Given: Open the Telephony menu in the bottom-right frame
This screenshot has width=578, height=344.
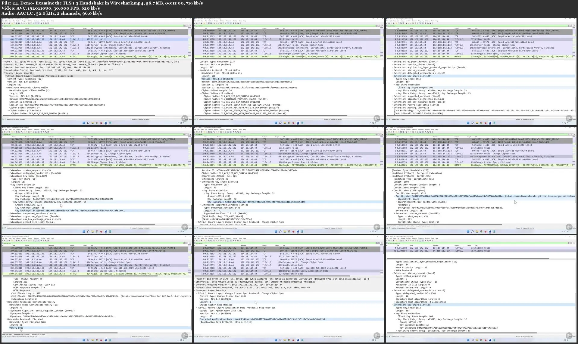Looking at the screenshot, I should [421, 238].
